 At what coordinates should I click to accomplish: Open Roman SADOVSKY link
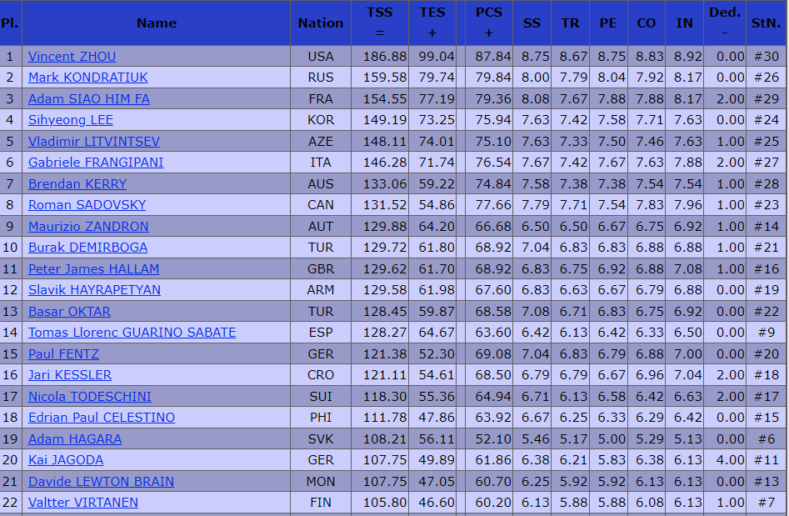coord(87,205)
